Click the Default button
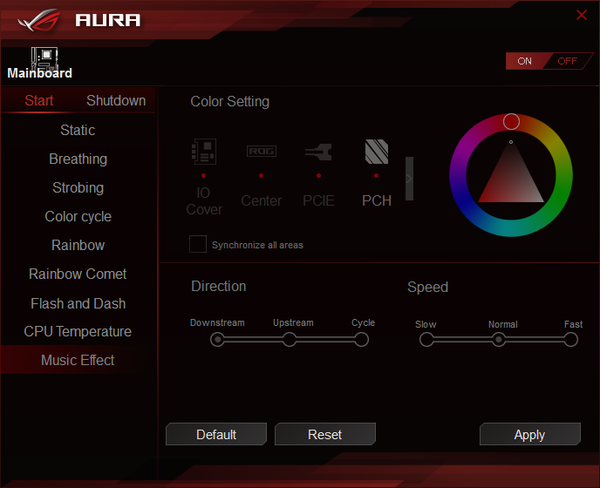This screenshot has width=600, height=488. coord(216,434)
